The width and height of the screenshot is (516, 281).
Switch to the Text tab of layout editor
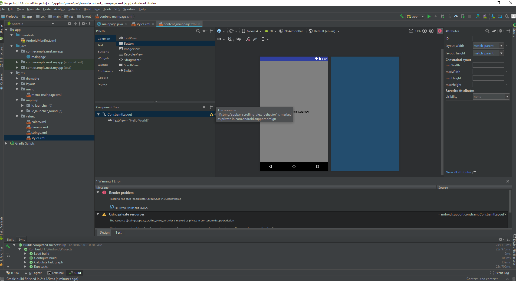(x=119, y=233)
